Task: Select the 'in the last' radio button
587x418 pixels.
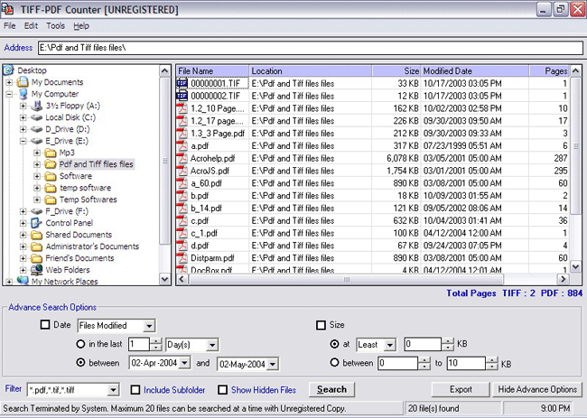Action: (x=81, y=345)
